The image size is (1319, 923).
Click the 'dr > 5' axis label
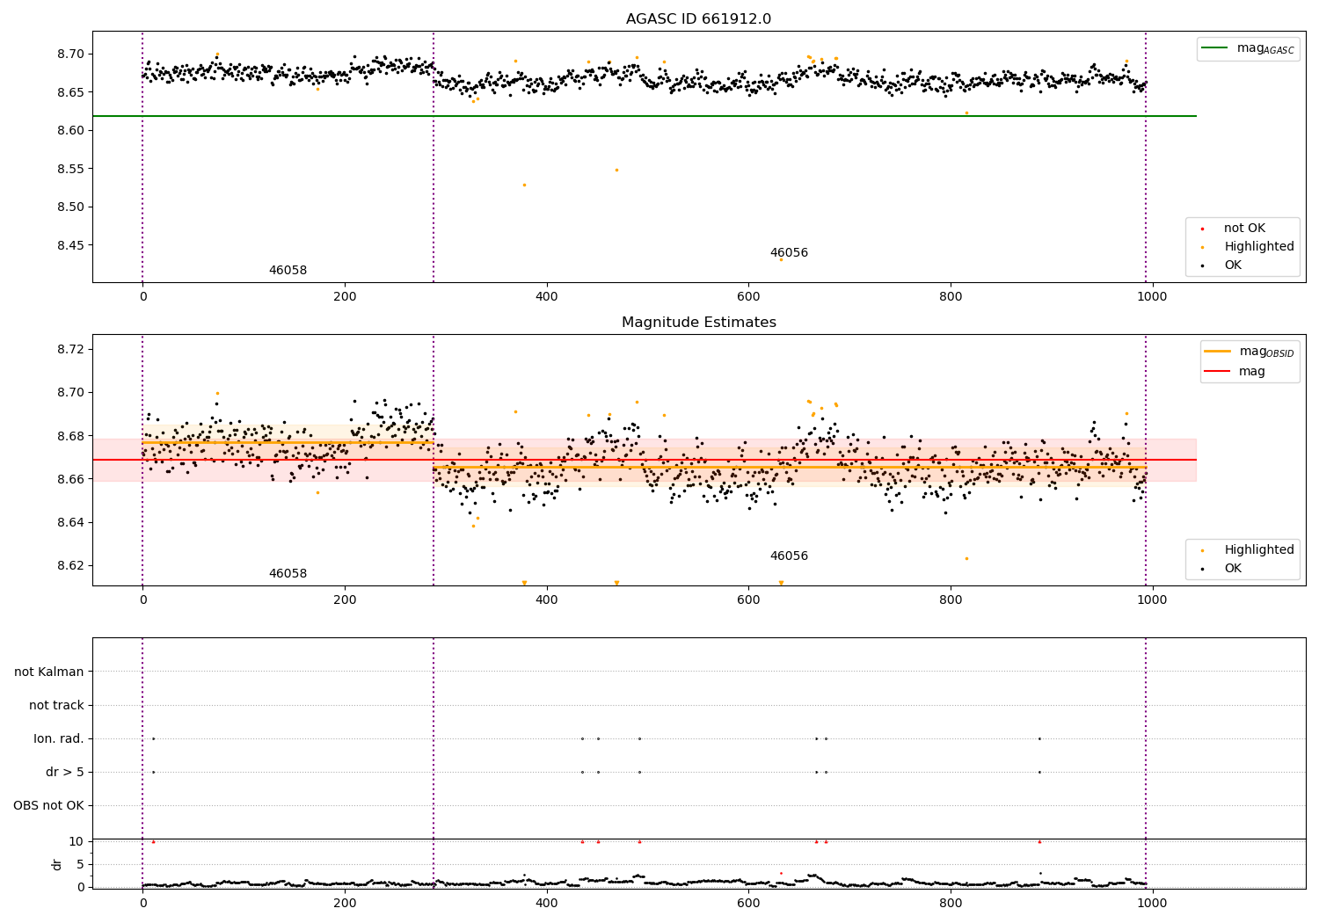(x=65, y=773)
